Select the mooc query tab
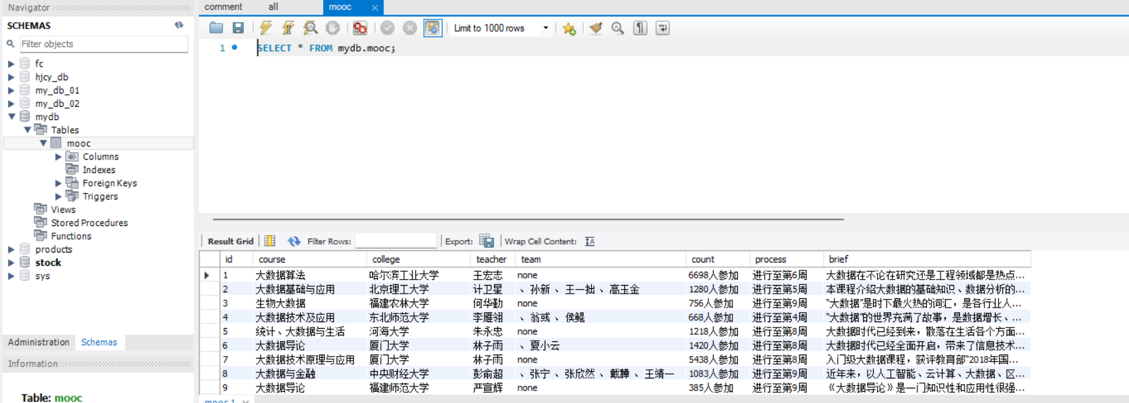Screen dimensions: 1129x403 click(x=340, y=7)
